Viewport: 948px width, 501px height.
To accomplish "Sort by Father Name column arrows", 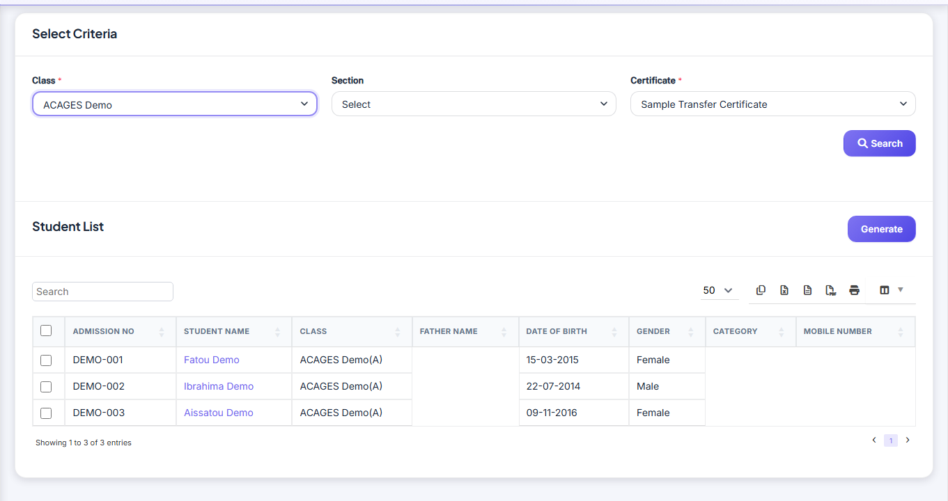I will click(x=504, y=332).
